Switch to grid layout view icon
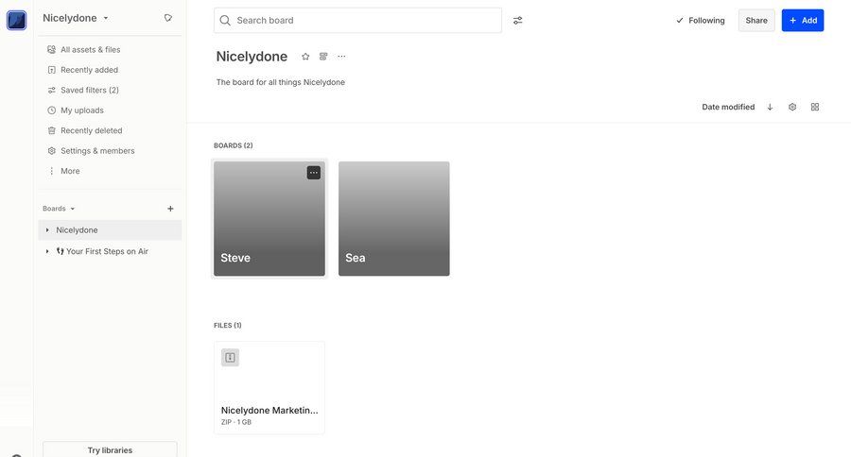The image size is (851, 457). click(x=815, y=107)
